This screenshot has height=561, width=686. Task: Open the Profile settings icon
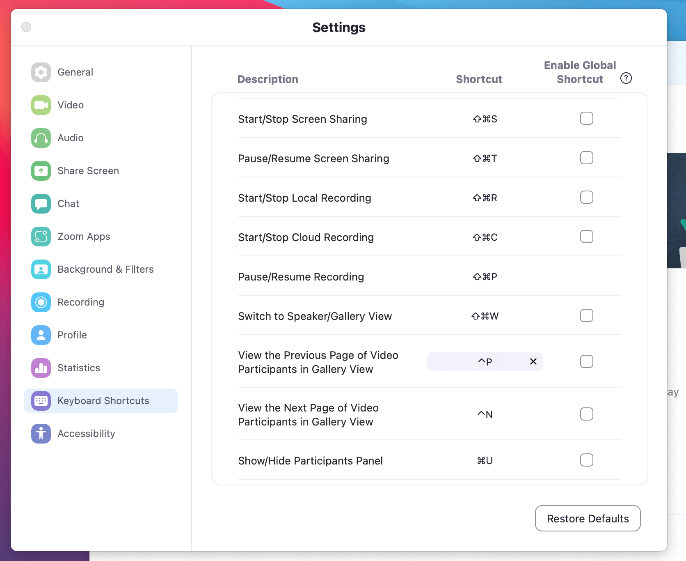[x=41, y=335]
